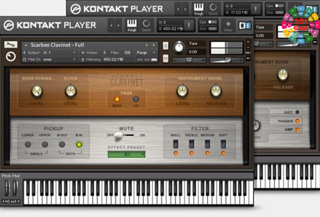Enable the Ø Out pickup button

[x=62, y=144]
